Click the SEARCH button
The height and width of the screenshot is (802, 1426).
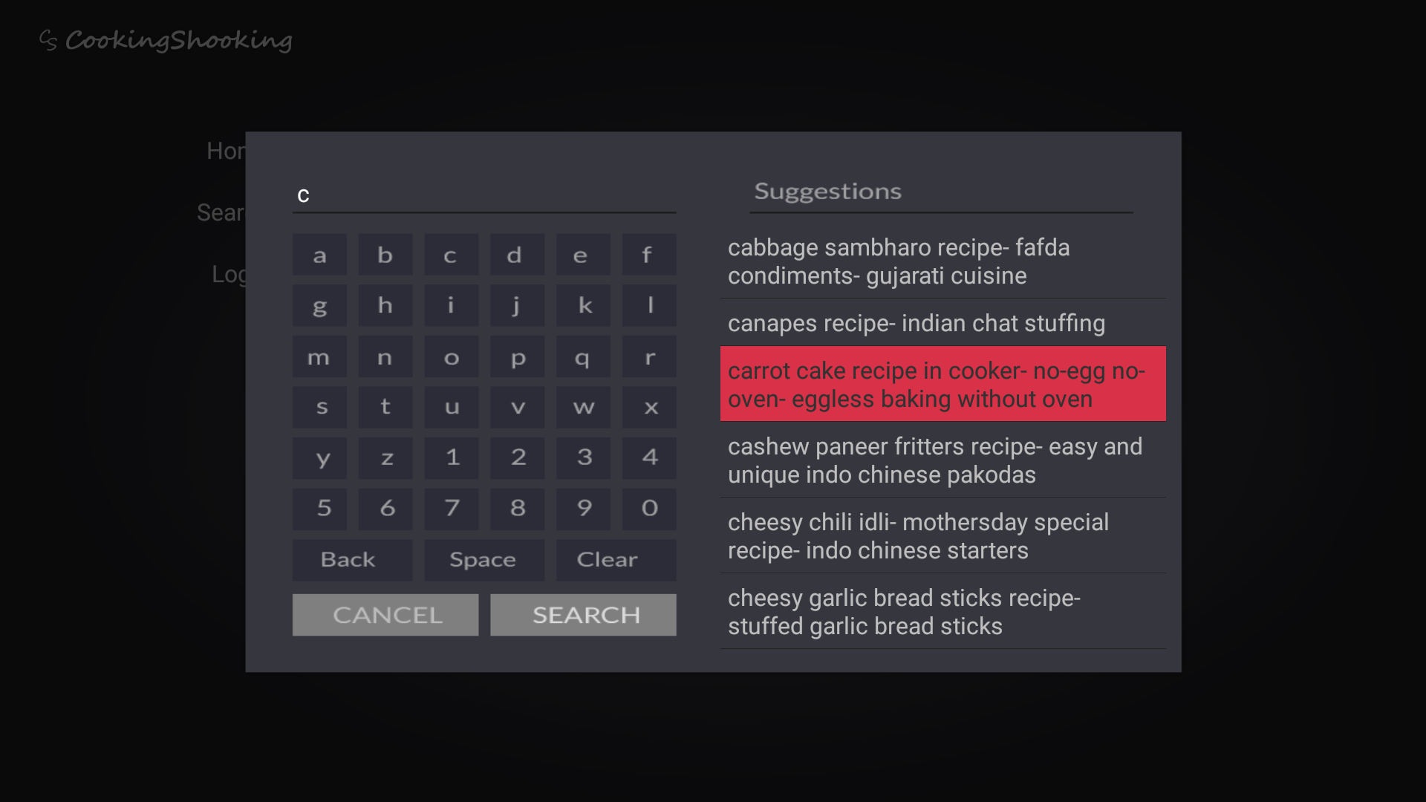coord(583,615)
